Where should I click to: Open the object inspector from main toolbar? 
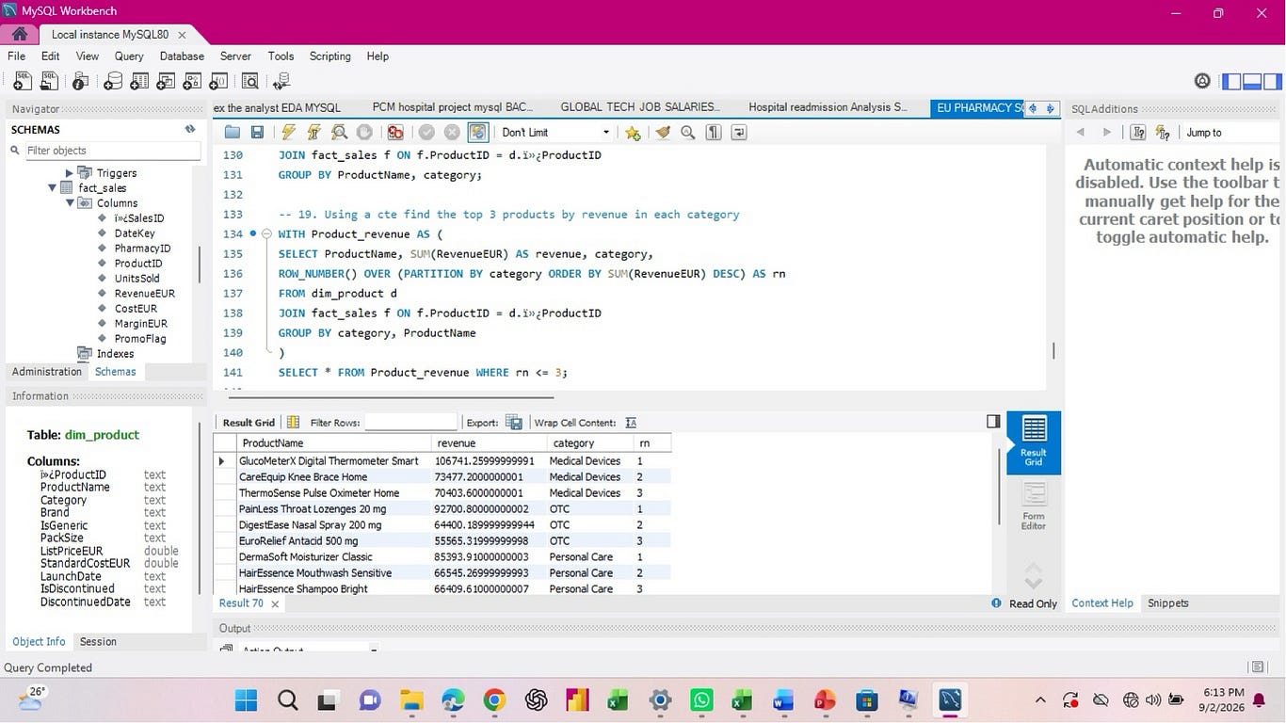click(x=81, y=82)
